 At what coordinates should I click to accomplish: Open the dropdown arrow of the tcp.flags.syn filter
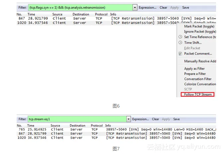tap(135, 8)
